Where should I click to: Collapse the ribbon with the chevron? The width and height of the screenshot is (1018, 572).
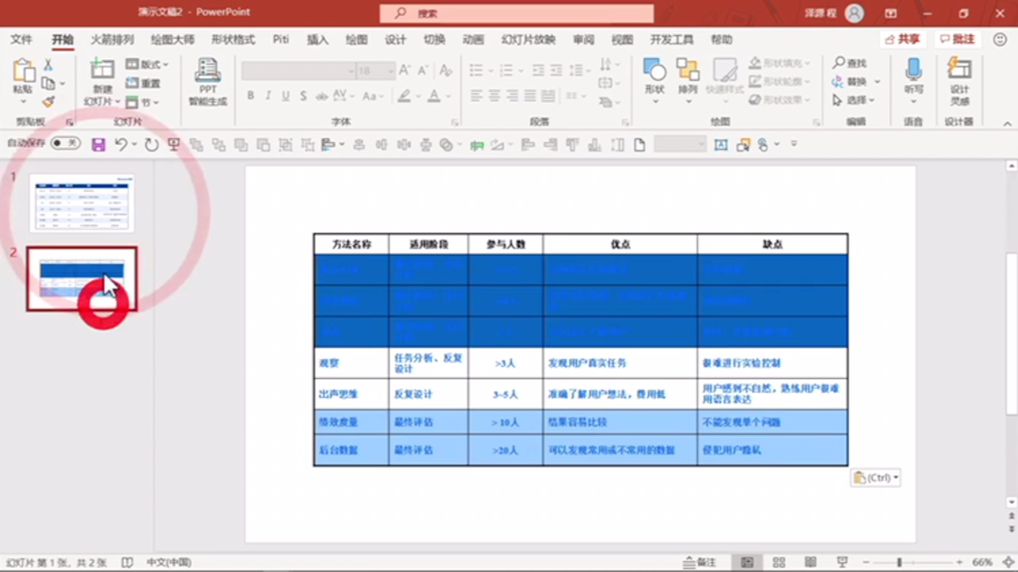coord(1007,124)
